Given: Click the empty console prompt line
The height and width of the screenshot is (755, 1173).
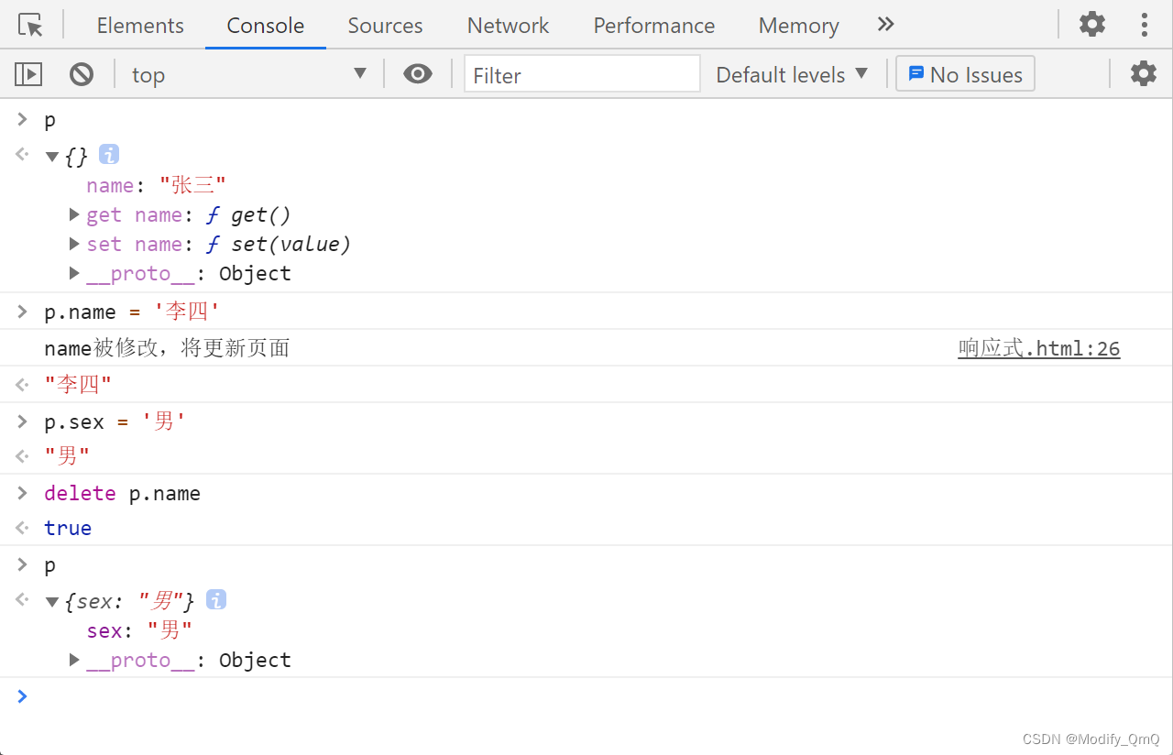Looking at the screenshot, I should [586, 696].
